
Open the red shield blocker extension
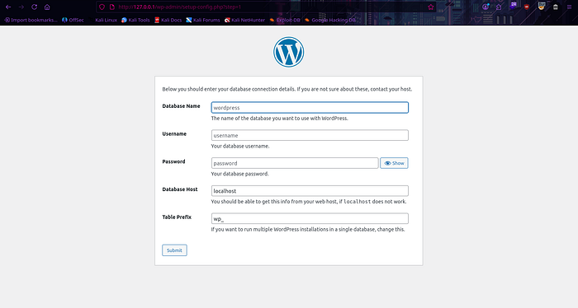(x=527, y=7)
